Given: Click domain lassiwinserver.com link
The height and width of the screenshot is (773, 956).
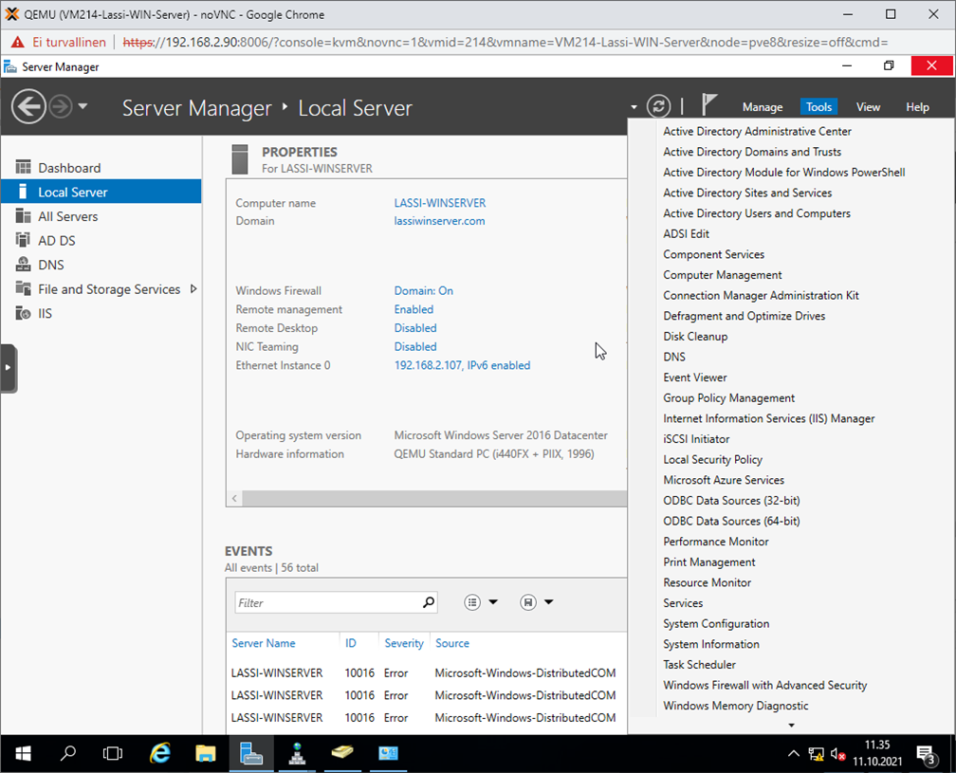Looking at the screenshot, I should pyautogui.click(x=439, y=221).
